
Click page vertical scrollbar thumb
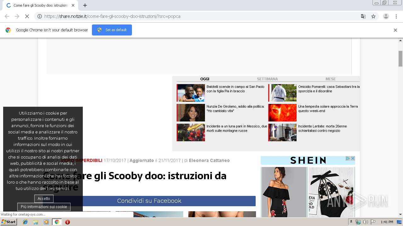pos(400,58)
